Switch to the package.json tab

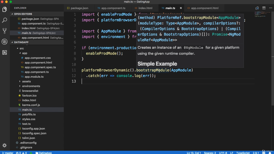coord(79,8)
